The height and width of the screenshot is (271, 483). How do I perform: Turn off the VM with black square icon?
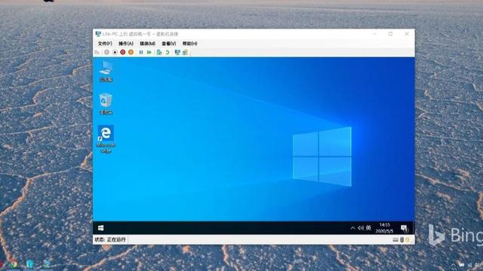pos(115,52)
